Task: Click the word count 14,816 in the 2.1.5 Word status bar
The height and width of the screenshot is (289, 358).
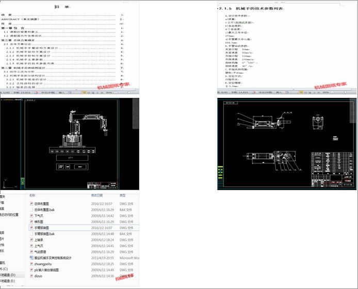Action: (239, 93)
